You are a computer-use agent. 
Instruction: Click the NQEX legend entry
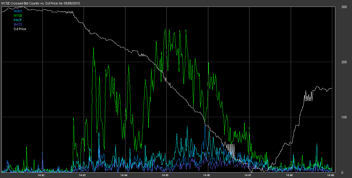pyautogui.click(x=18, y=11)
